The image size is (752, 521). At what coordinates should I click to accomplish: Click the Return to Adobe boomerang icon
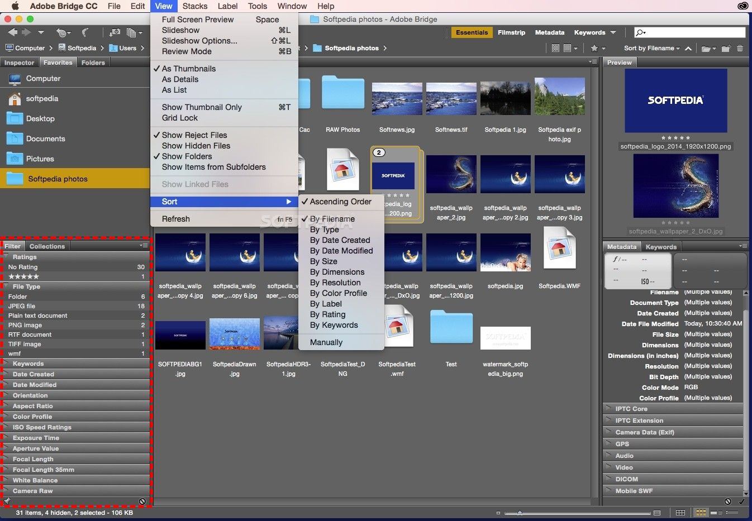85,33
